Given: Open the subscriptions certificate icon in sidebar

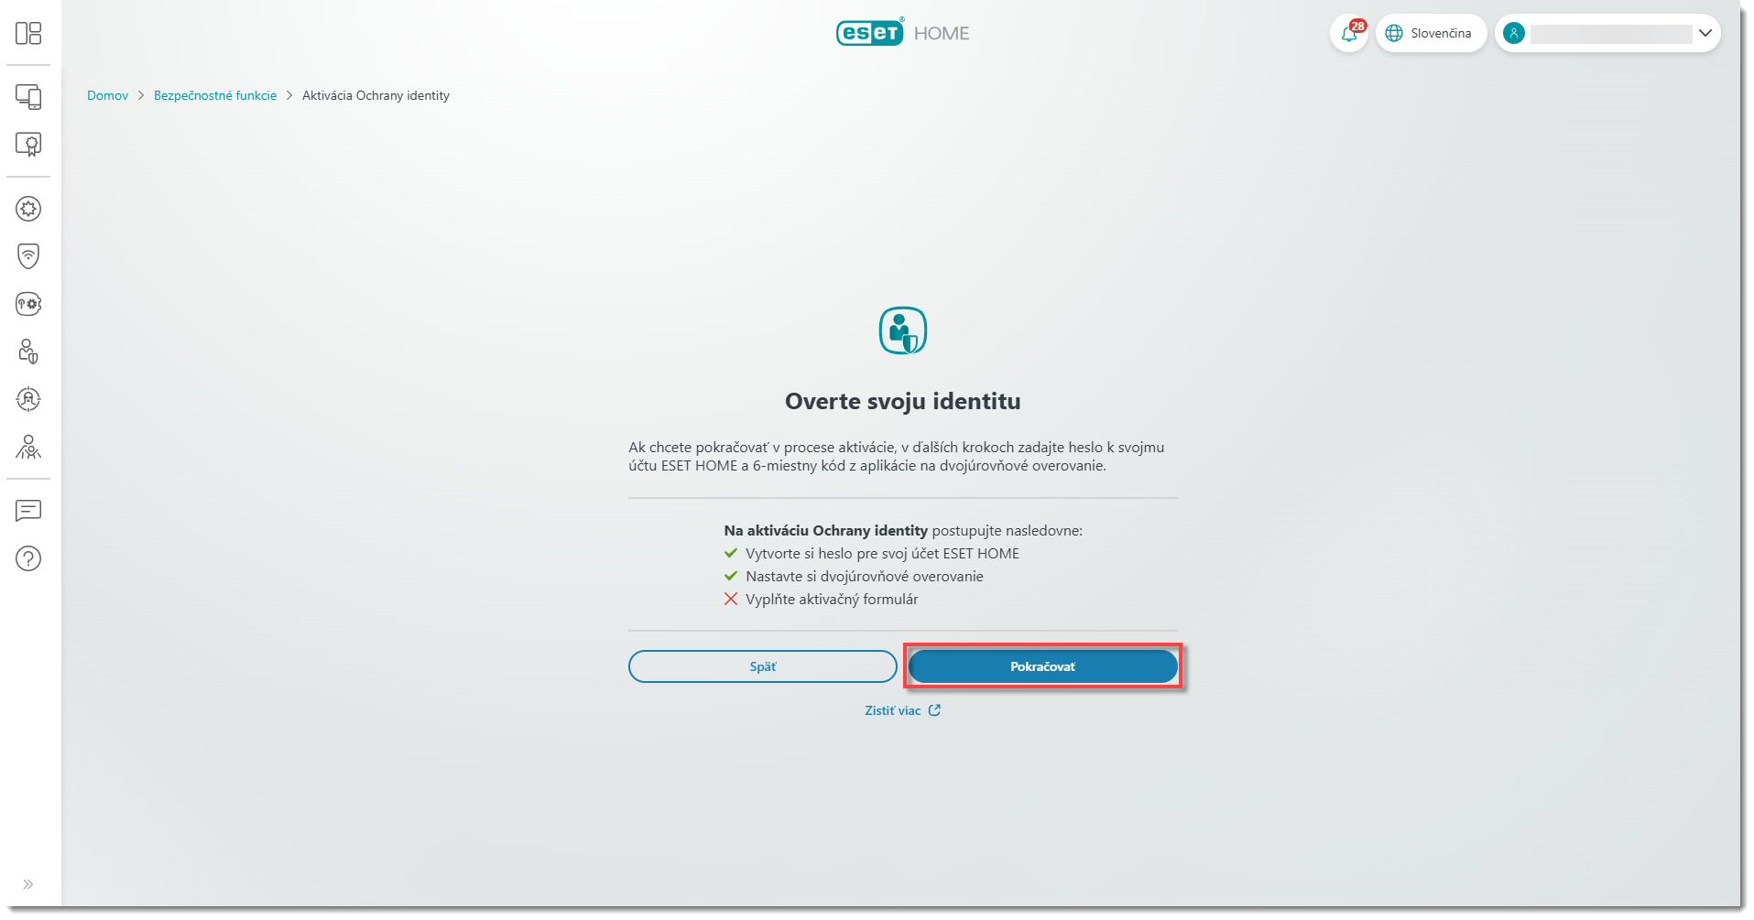Looking at the screenshot, I should pos(28,145).
